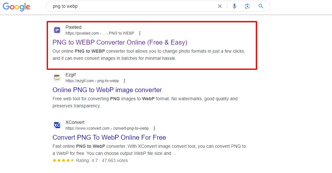Viewport: 332px width, 173px height.
Task: Click the 'XConvert' site name
Action: coord(75,122)
